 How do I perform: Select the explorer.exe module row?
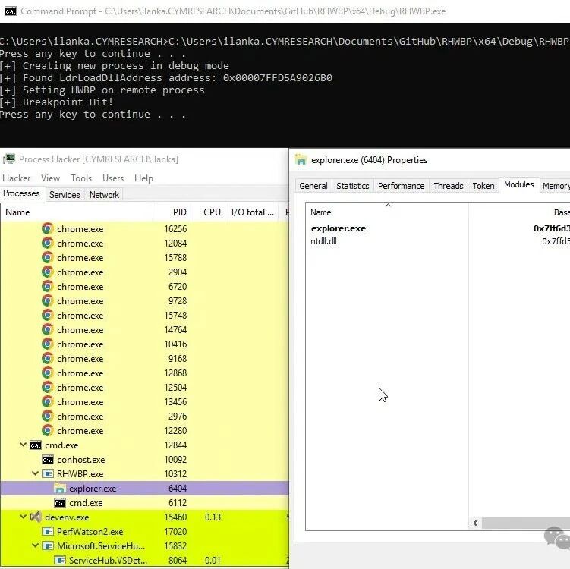click(438, 228)
